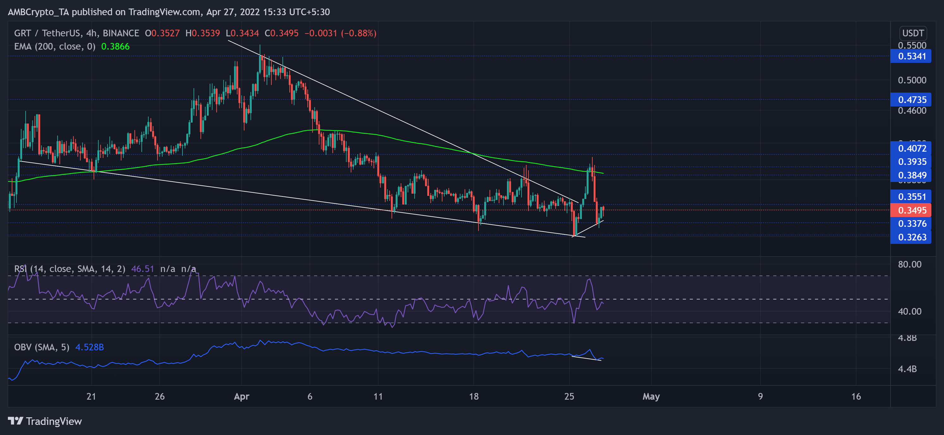
Task: Select the 0.3551 price level label
Action: [x=911, y=196]
